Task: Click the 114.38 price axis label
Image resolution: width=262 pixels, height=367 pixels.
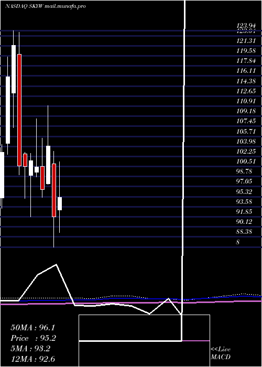Action: pyautogui.click(x=246, y=81)
